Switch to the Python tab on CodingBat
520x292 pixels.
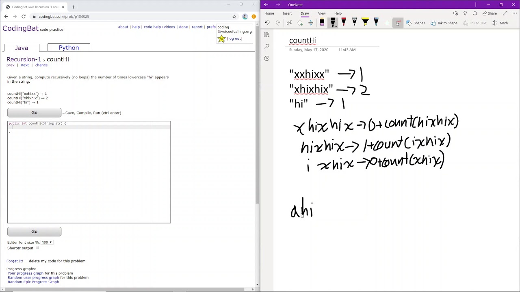[69, 47]
